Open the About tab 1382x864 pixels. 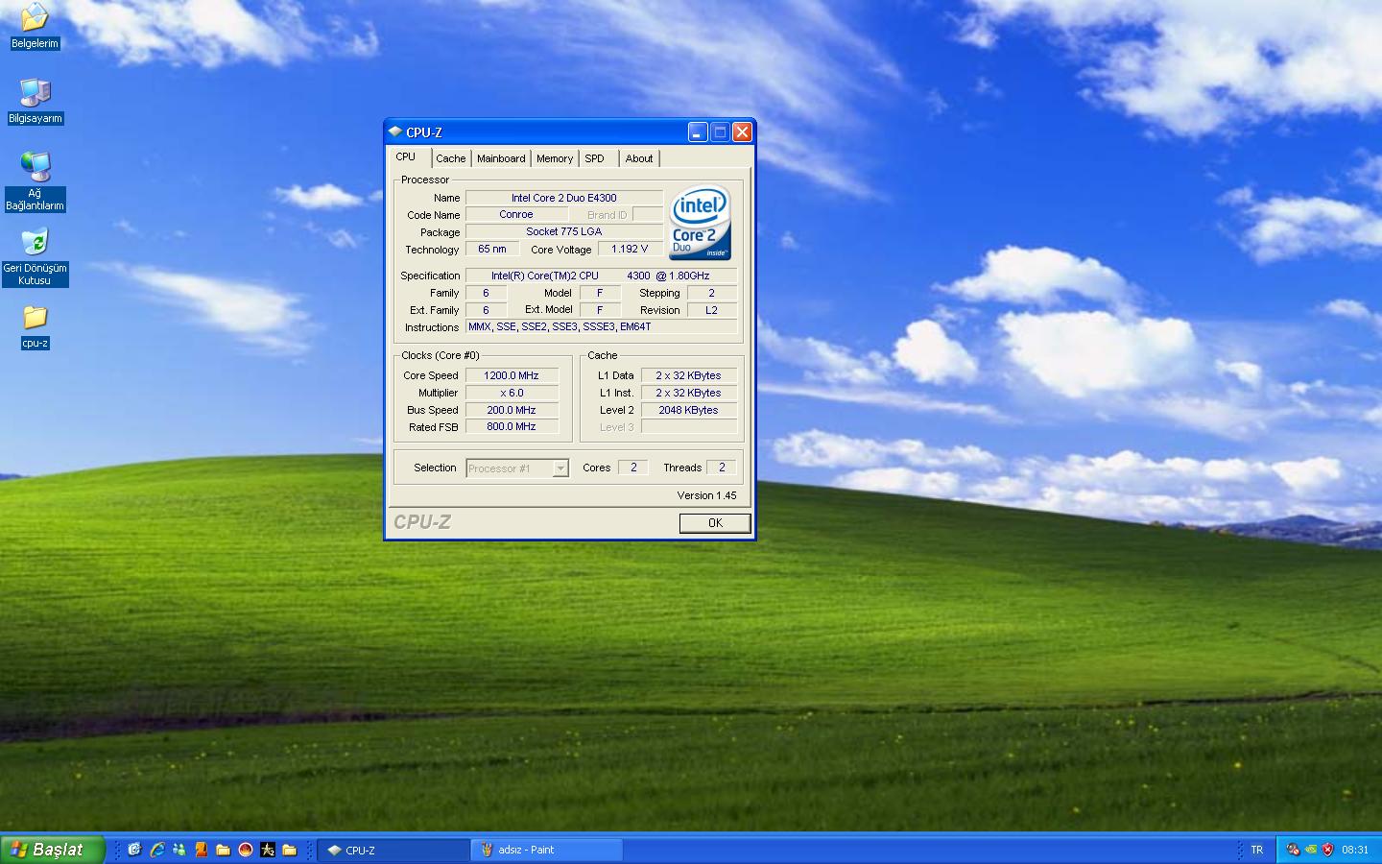[639, 158]
